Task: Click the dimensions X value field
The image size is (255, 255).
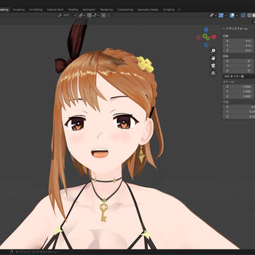Action: pyautogui.click(x=239, y=107)
